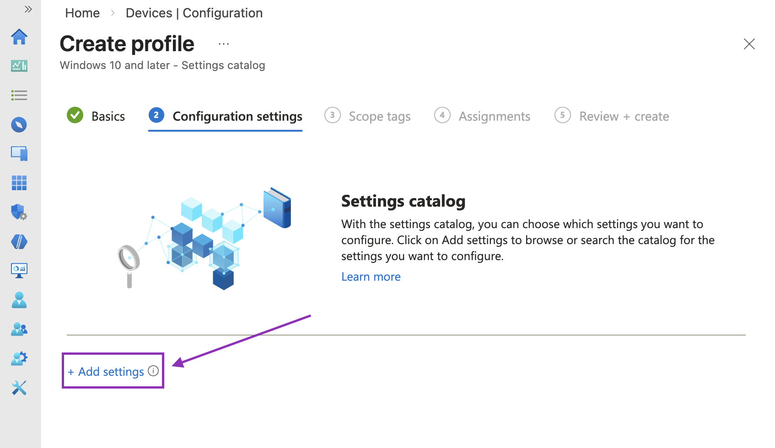The width and height of the screenshot is (775, 448).
Task: Open Users icon in sidebar
Action: click(x=19, y=300)
